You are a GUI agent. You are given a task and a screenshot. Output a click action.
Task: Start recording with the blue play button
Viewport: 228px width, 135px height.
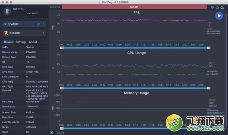point(219,16)
